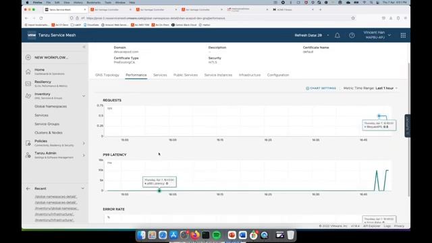Open the Support side tab

click(407, 126)
